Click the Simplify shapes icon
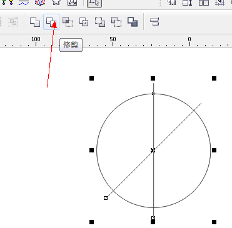 [84, 22]
